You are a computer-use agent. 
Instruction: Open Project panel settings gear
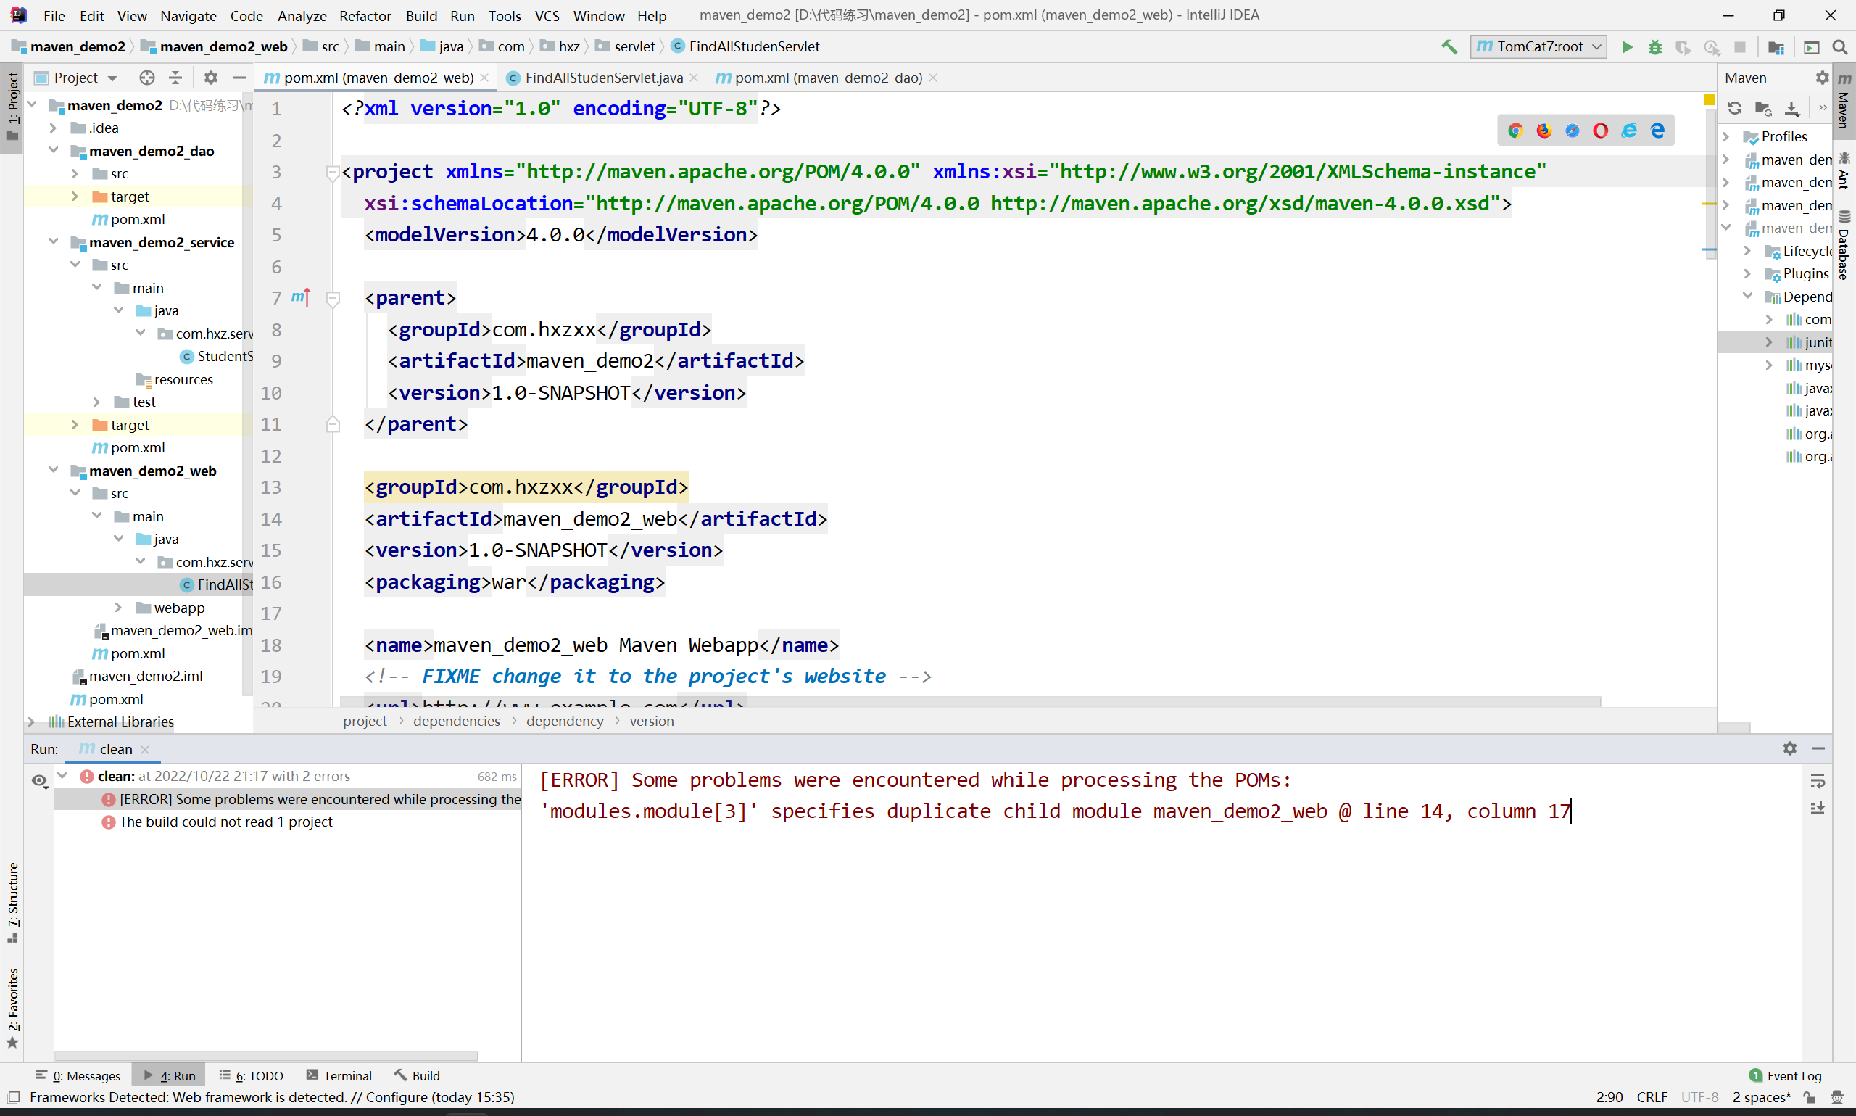tap(210, 78)
